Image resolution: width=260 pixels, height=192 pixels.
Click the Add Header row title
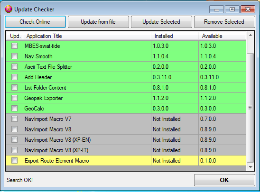click(87, 77)
